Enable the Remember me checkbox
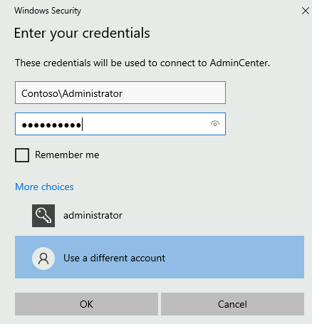This screenshot has width=312, height=324. click(x=22, y=155)
